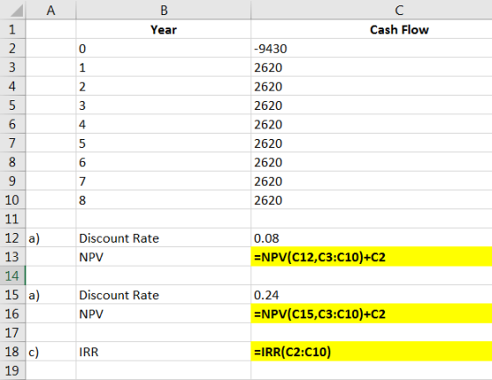Select formula cell =NPV(C15,C3:C10)+C2

coord(372,314)
